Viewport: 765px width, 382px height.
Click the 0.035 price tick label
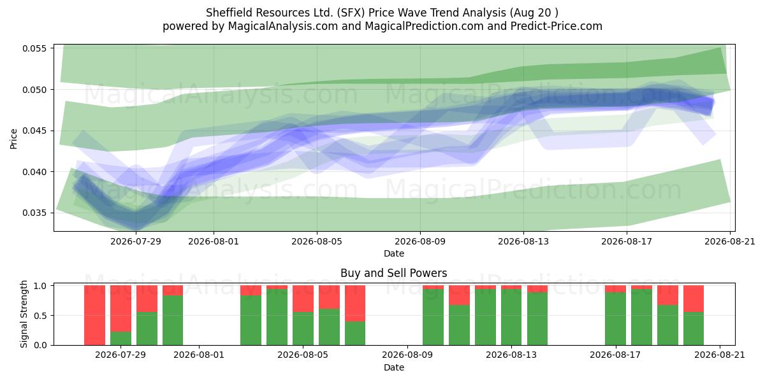(35, 213)
